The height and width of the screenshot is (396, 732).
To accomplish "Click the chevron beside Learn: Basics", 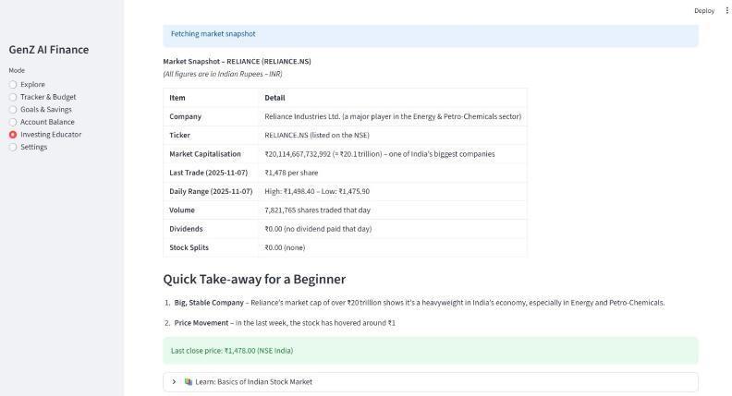I will click(x=174, y=381).
